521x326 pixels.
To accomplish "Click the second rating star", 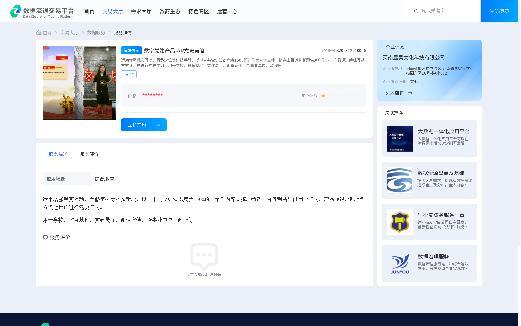I will click(x=331, y=96).
